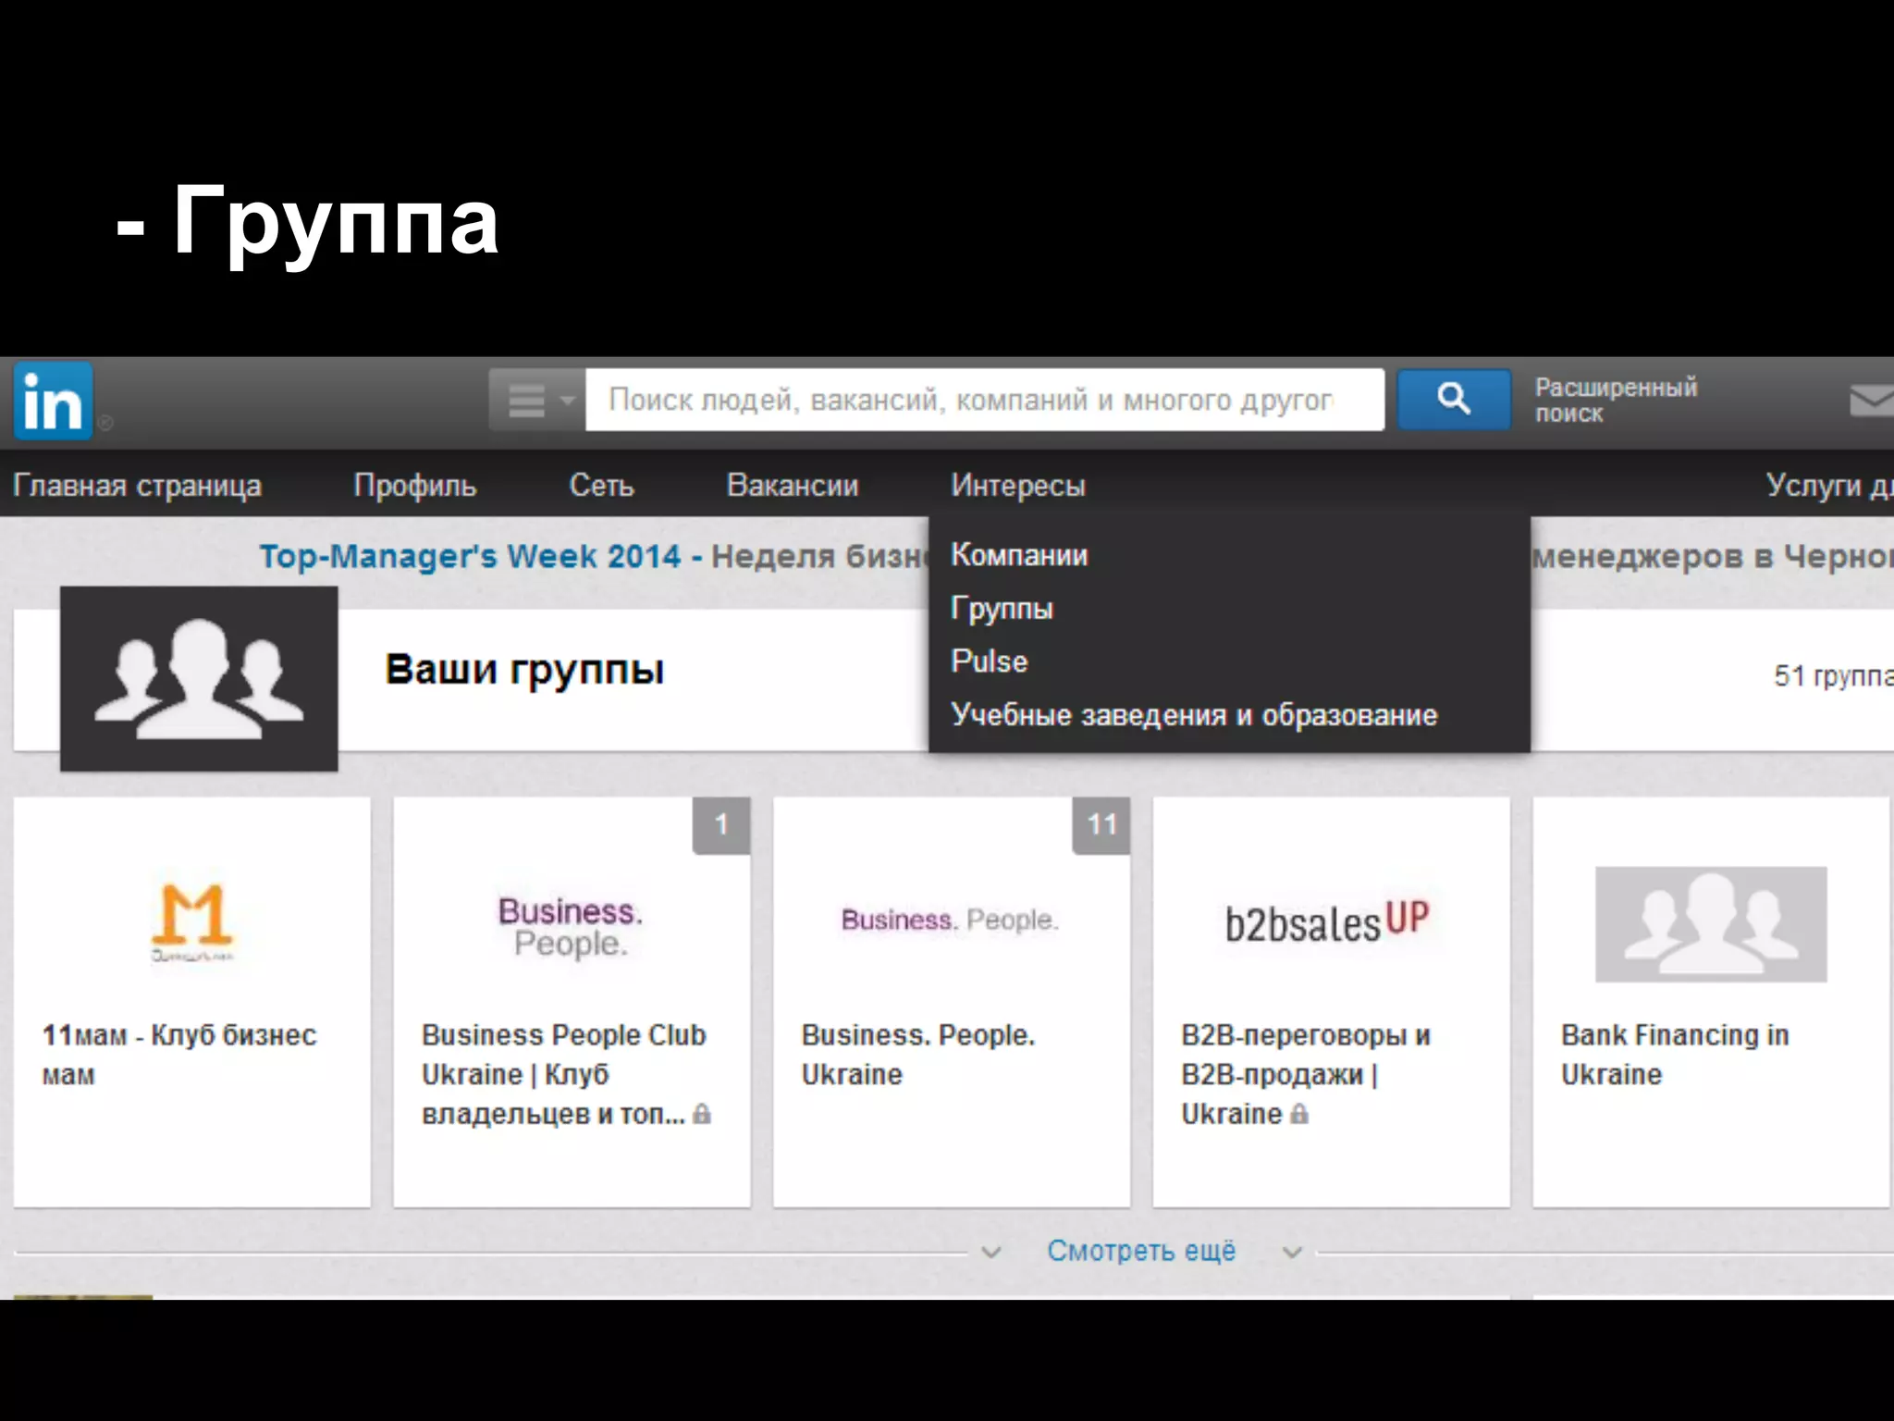Select Группы from Интересы dropdown

click(x=1002, y=609)
